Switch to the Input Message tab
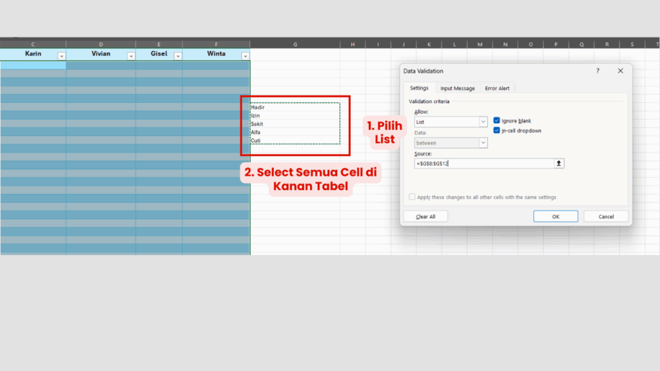The height and width of the screenshot is (371, 660). [x=458, y=88]
